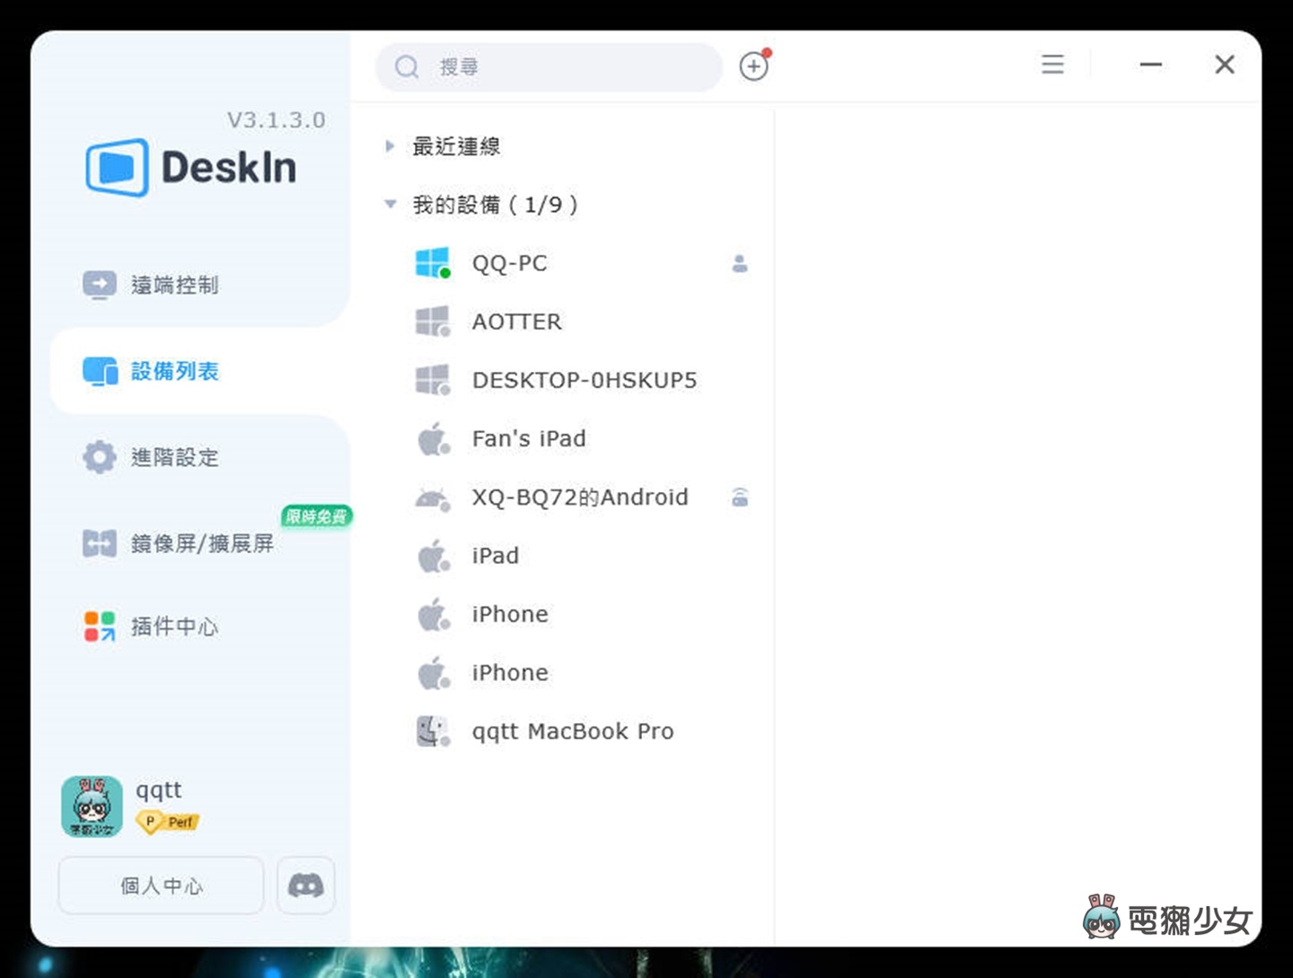The height and width of the screenshot is (978, 1293).
Task: Click the qqtt profile avatar
Action: 92,806
